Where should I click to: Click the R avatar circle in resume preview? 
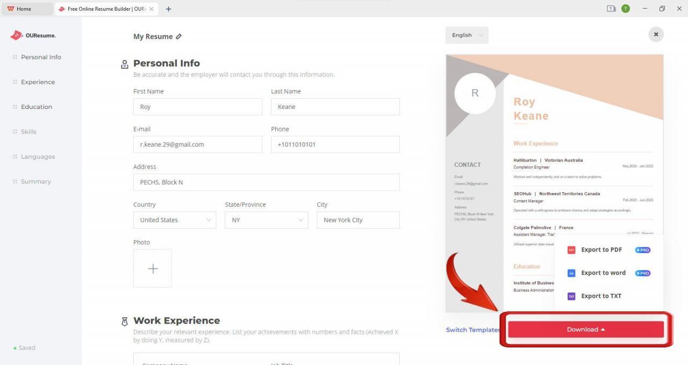pos(475,93)
